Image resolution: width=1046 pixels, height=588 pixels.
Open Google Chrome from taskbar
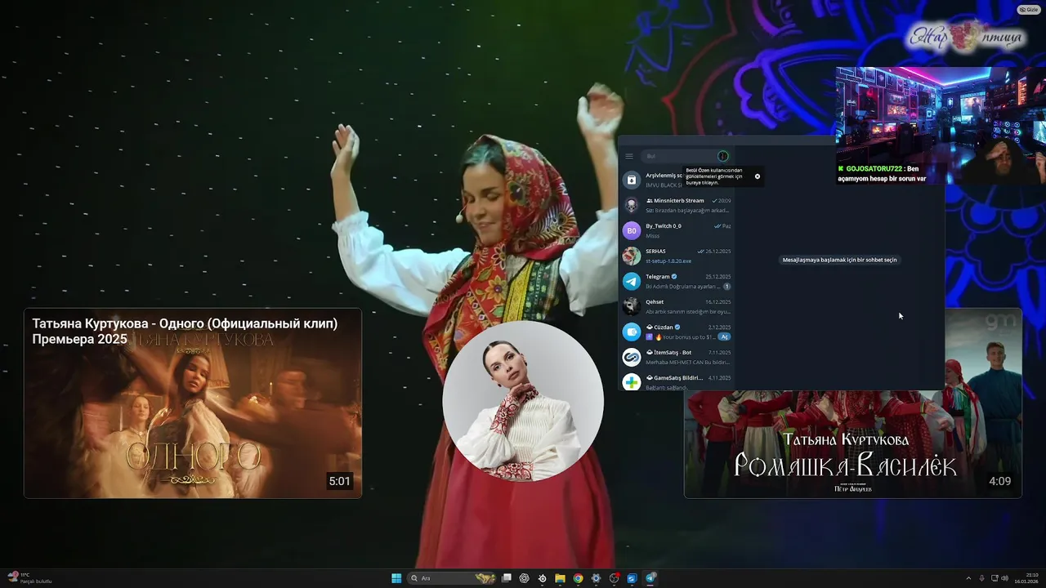click(x=578, y=578)
